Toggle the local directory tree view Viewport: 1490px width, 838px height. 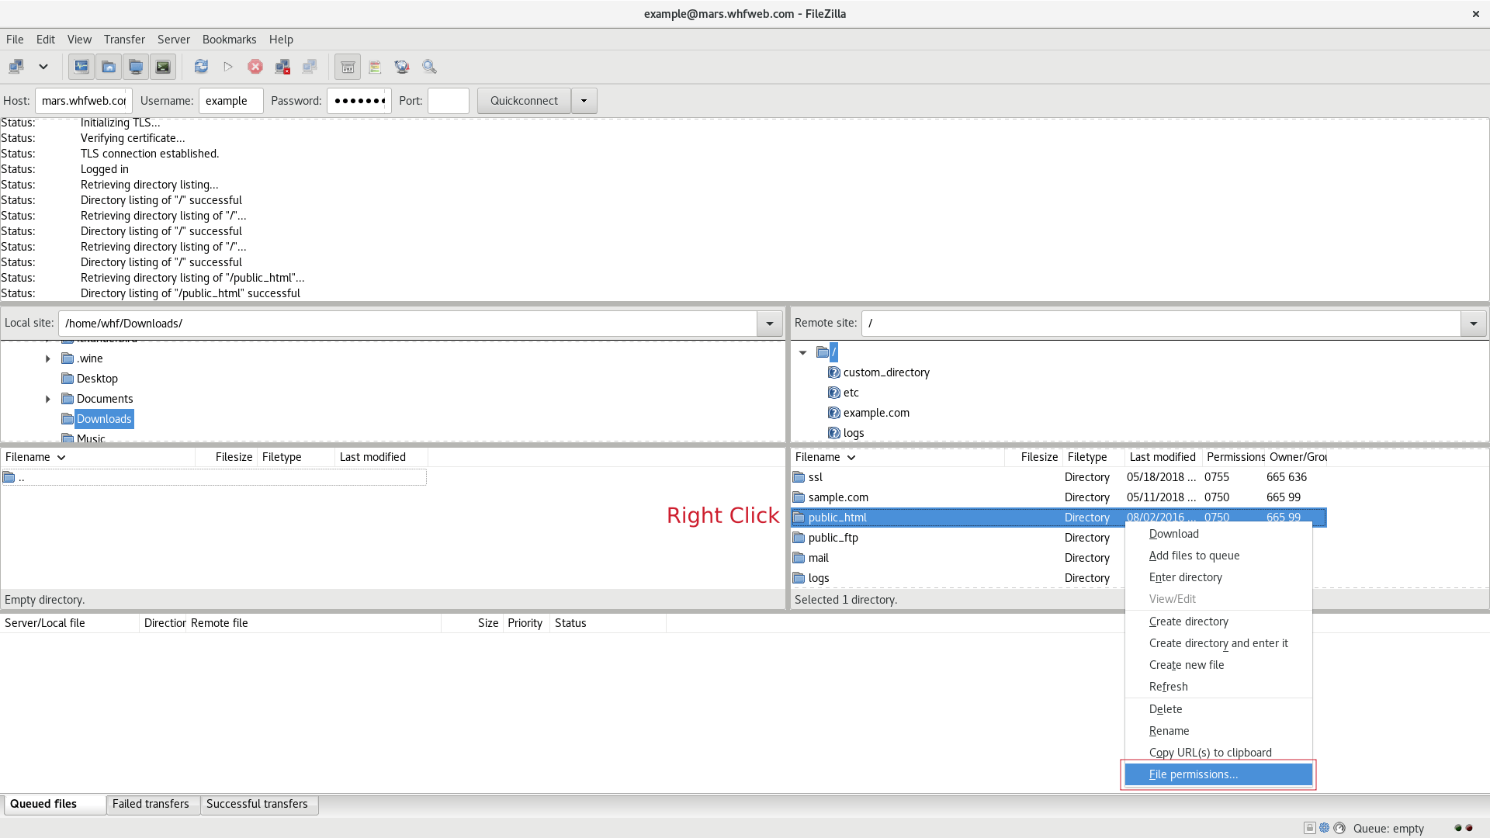(x=109, y=67)
